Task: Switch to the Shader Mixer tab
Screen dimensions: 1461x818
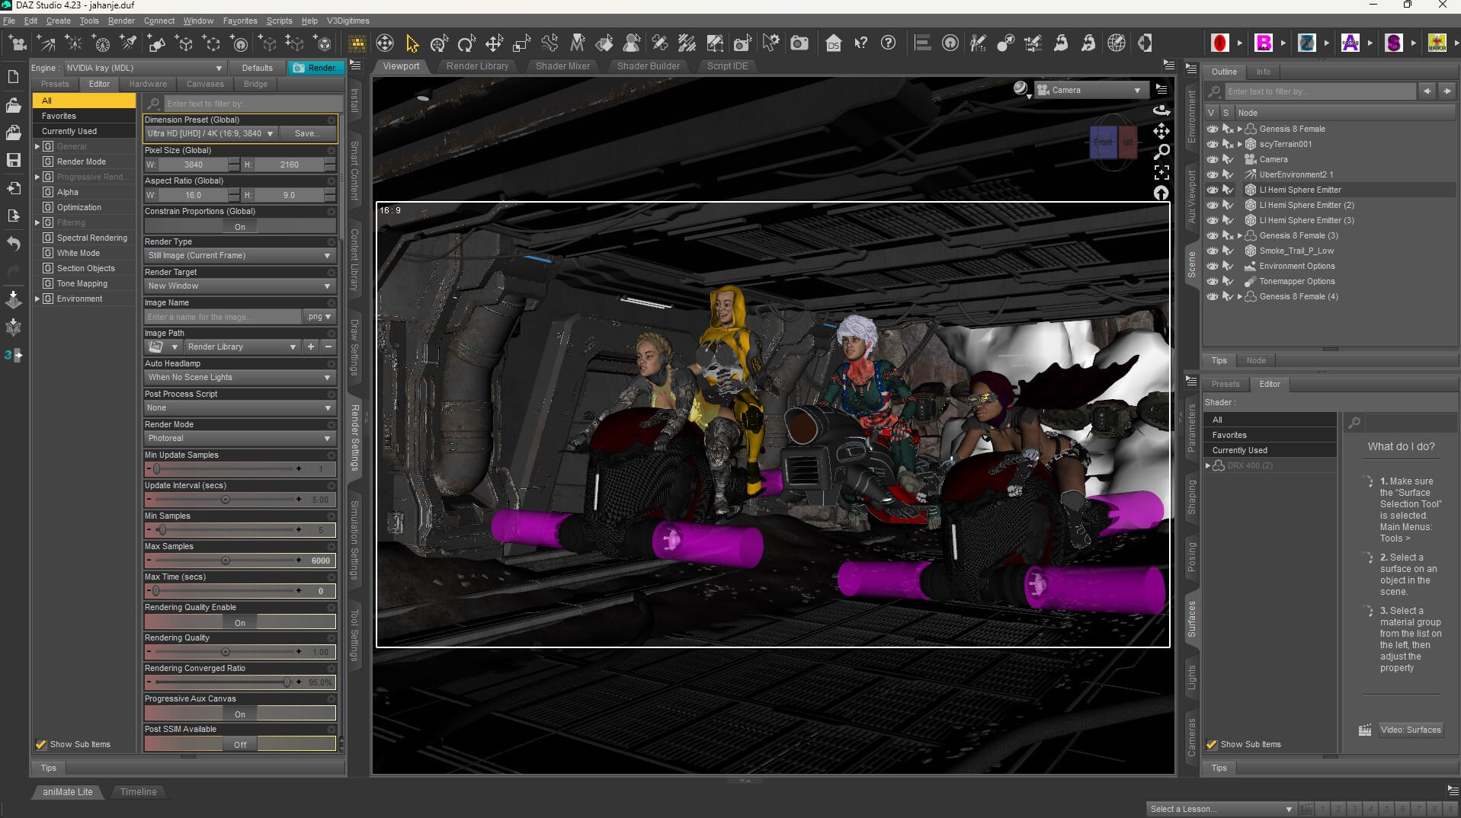Action: [x=562, y=66]
